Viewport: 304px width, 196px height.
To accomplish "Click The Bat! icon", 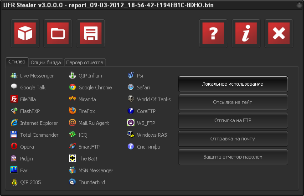I will click(72, 158).
